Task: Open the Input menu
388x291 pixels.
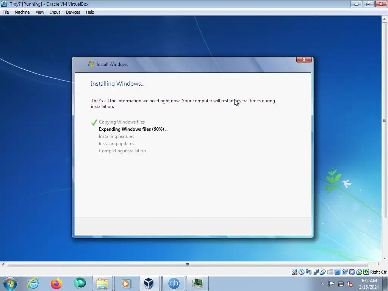Action: click(x=55, y=12)
